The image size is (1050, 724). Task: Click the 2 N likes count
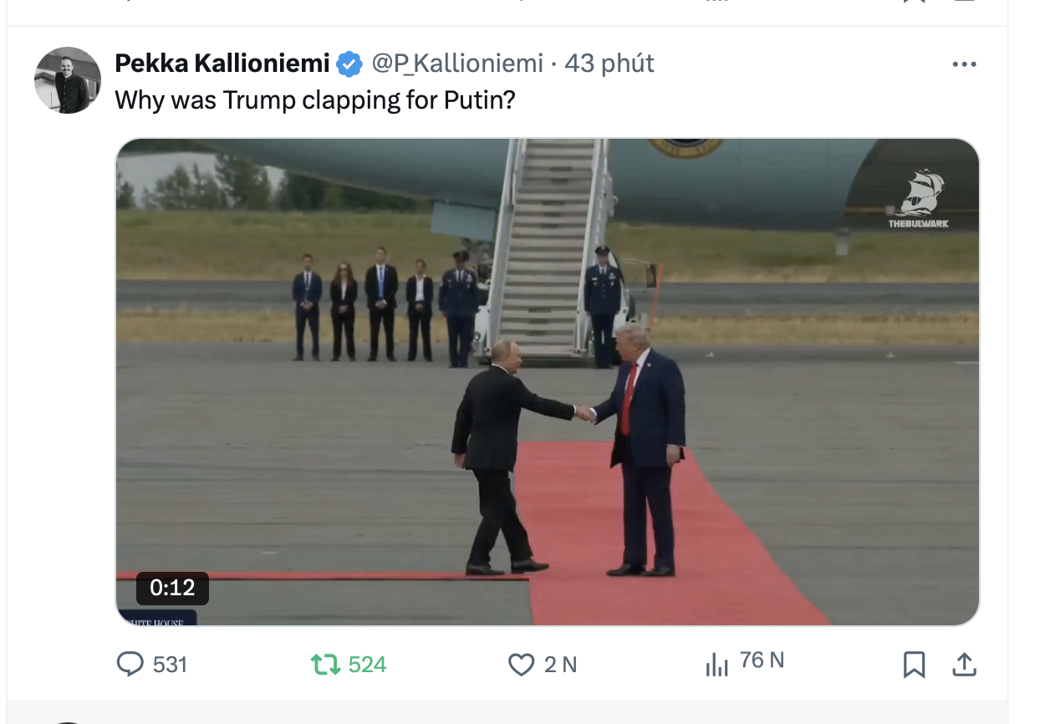[x=561, y=665]
